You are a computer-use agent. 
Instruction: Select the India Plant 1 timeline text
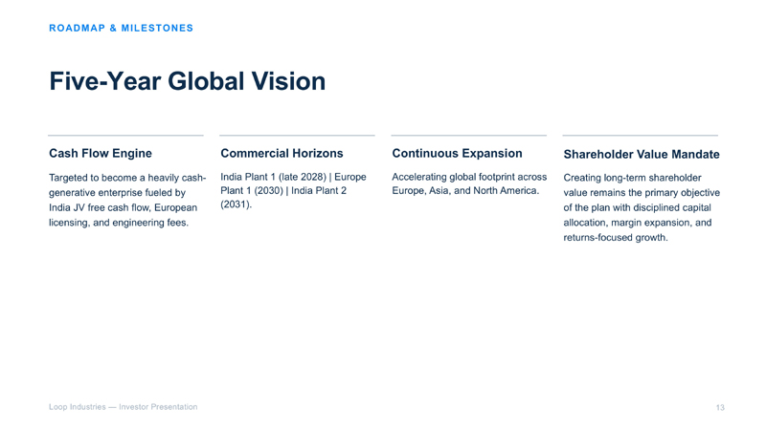pyautogui.click(x=293, y=190)
